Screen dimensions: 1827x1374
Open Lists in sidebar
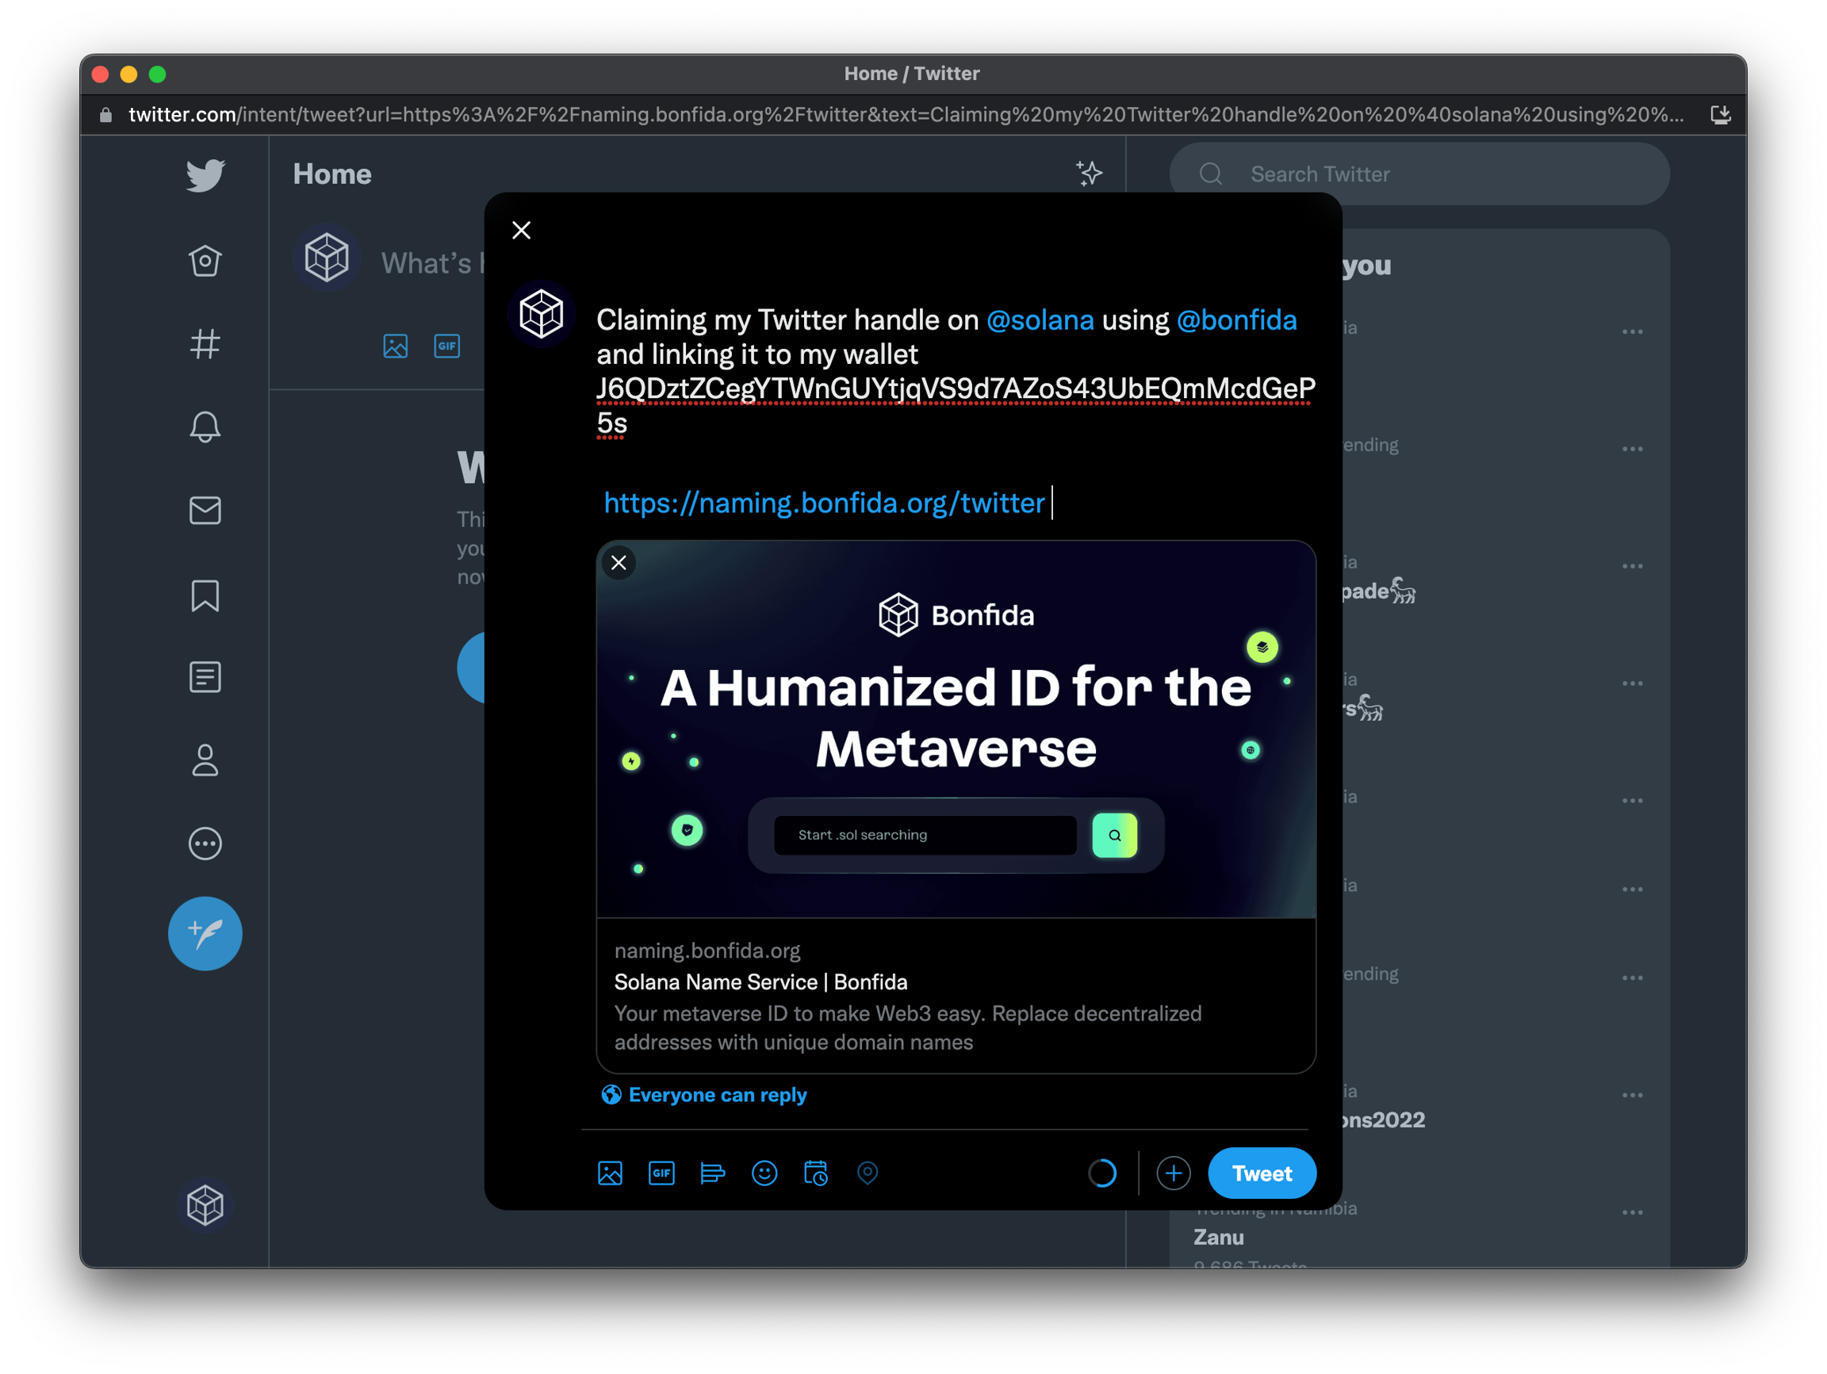point(205,677)
